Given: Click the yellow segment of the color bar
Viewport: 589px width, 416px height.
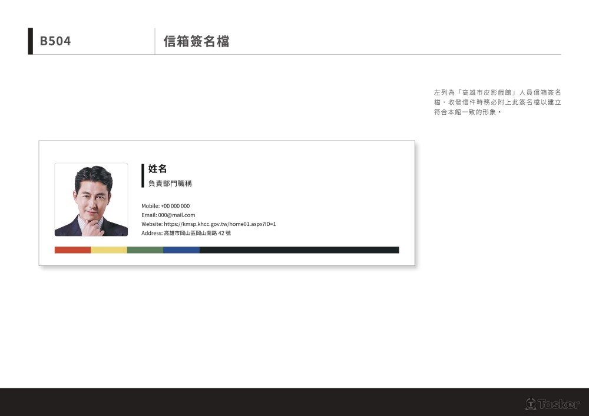Looking at the screenshot, I should click(109, 250).
